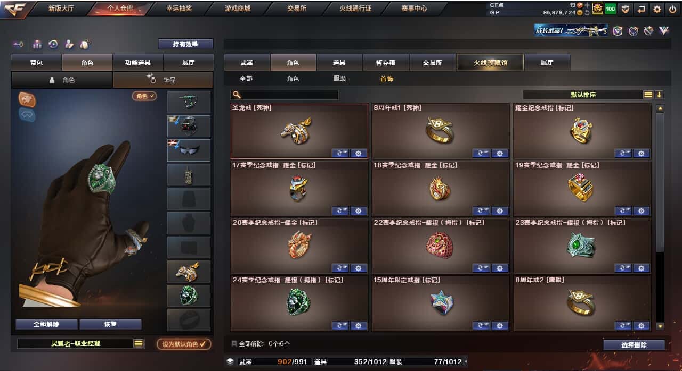This screenshot has height=371, width=682.
Task: Toggle the 角色 checkmark pill on preview
Action: pyautogui.click(x=144, y=96)
